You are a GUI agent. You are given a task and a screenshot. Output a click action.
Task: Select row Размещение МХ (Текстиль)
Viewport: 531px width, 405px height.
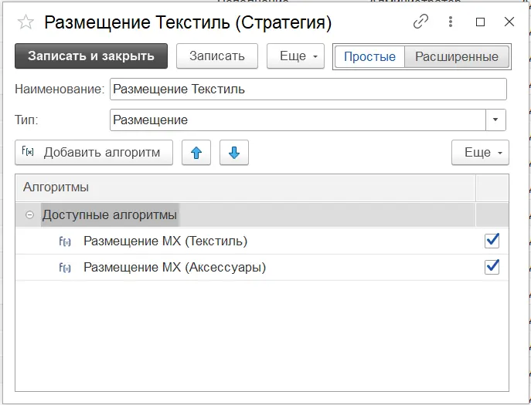[262, 241]
